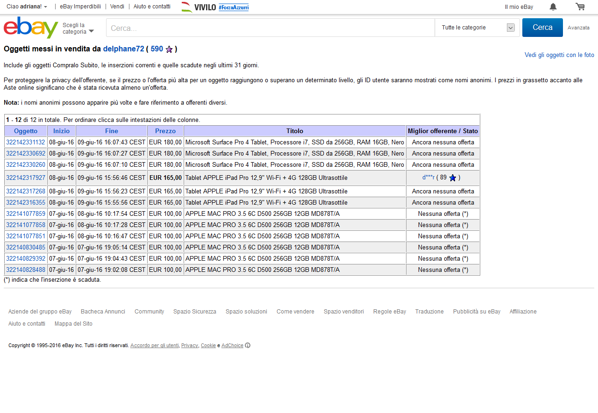Open Avanzata advanced search link
The image size is (598, 413).
[578, 28]
